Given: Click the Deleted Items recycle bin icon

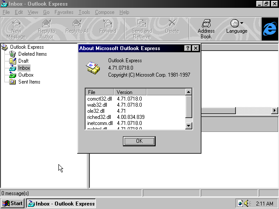Looking at the screenshot, I should pos(13,54).
